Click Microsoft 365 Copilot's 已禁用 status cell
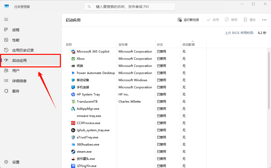Image resolution: width=271 pixels, height=168 pixels. [x=161, y=52]
